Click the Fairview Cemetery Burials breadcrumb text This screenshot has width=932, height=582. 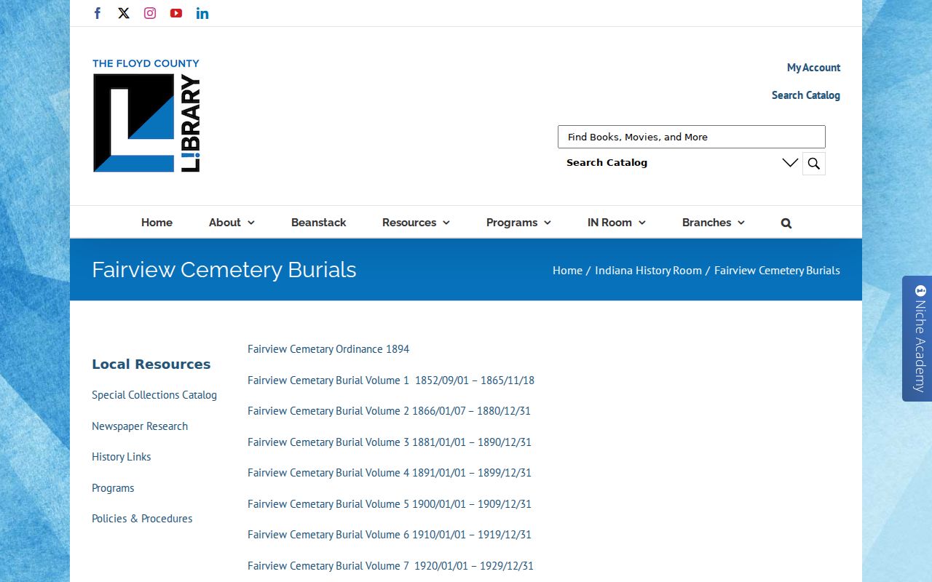click(777, 270)
